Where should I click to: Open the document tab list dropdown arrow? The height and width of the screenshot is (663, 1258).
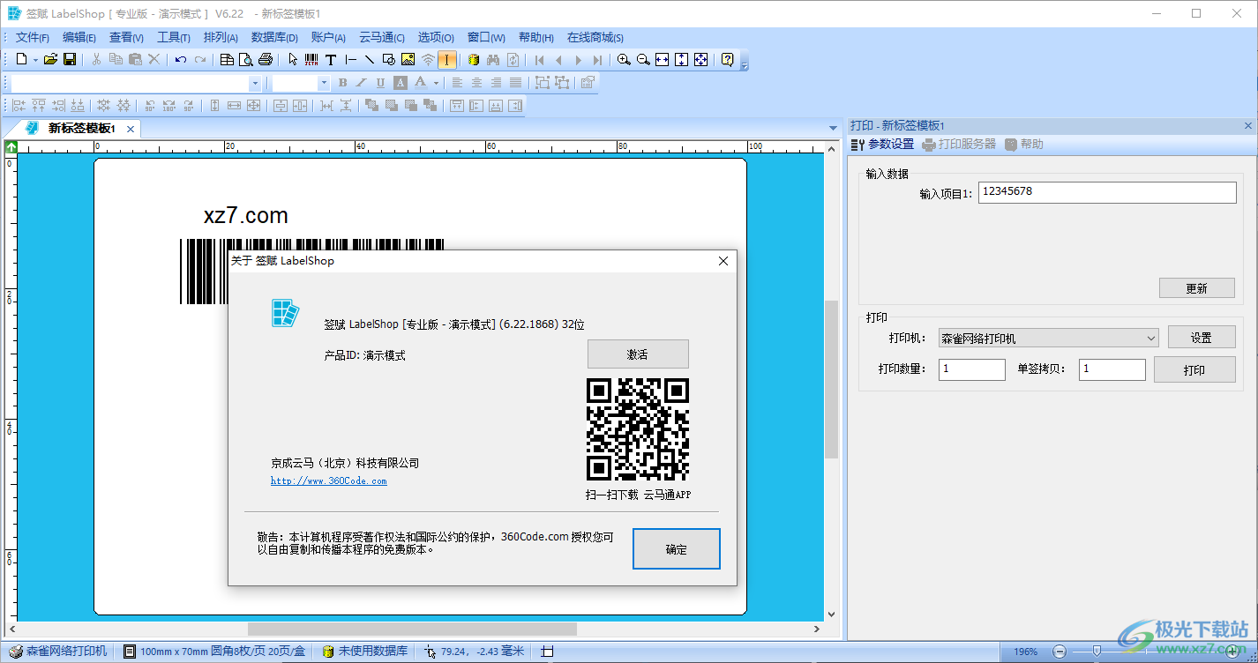pos(834,129)
